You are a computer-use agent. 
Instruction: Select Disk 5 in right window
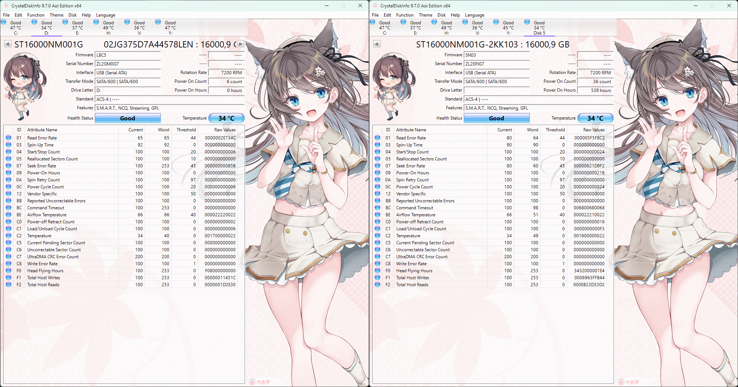pyautogui.click(x=539, y=28)
